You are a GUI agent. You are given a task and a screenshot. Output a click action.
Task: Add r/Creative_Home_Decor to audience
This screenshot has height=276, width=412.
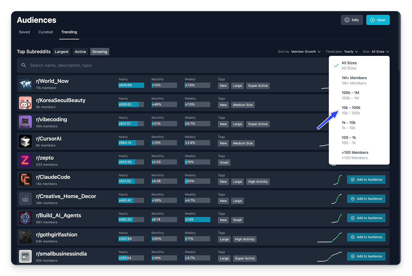366,199
